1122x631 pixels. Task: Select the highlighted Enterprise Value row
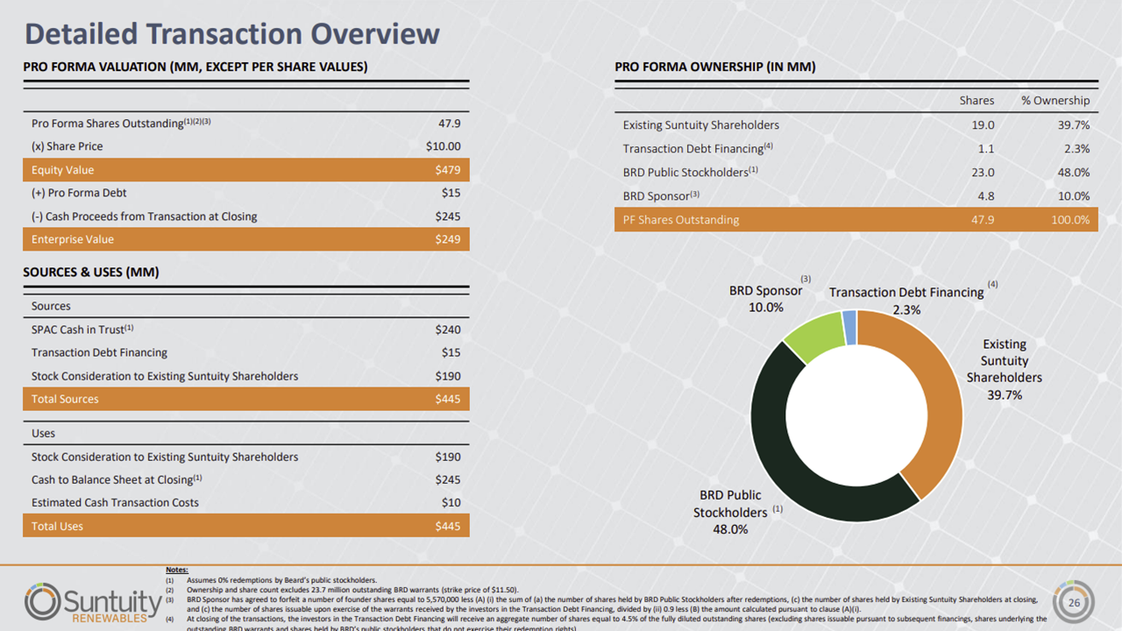click(x=245, y=239)
